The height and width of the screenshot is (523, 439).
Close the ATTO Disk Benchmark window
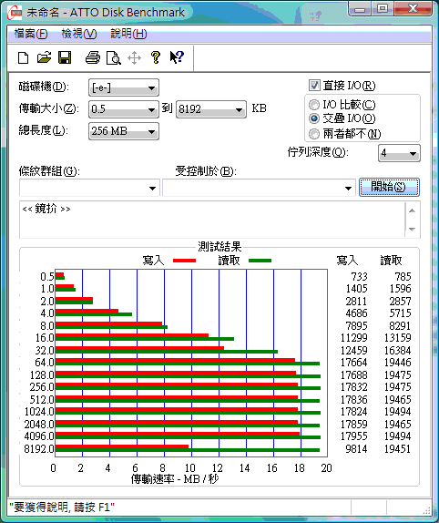413,9
